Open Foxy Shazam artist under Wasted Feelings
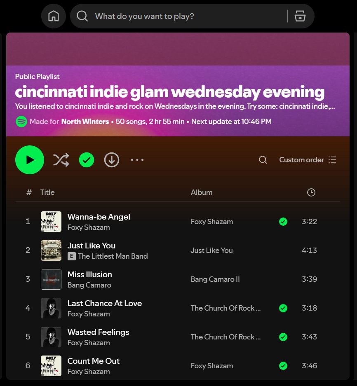This screenshot has height=386, width=357. [x=89, y=342]
